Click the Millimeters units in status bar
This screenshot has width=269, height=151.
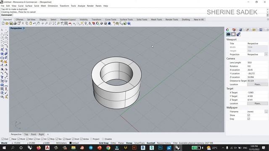61,143
